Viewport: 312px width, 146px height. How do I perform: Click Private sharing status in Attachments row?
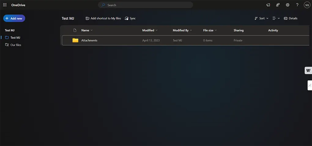pos(238,40)
